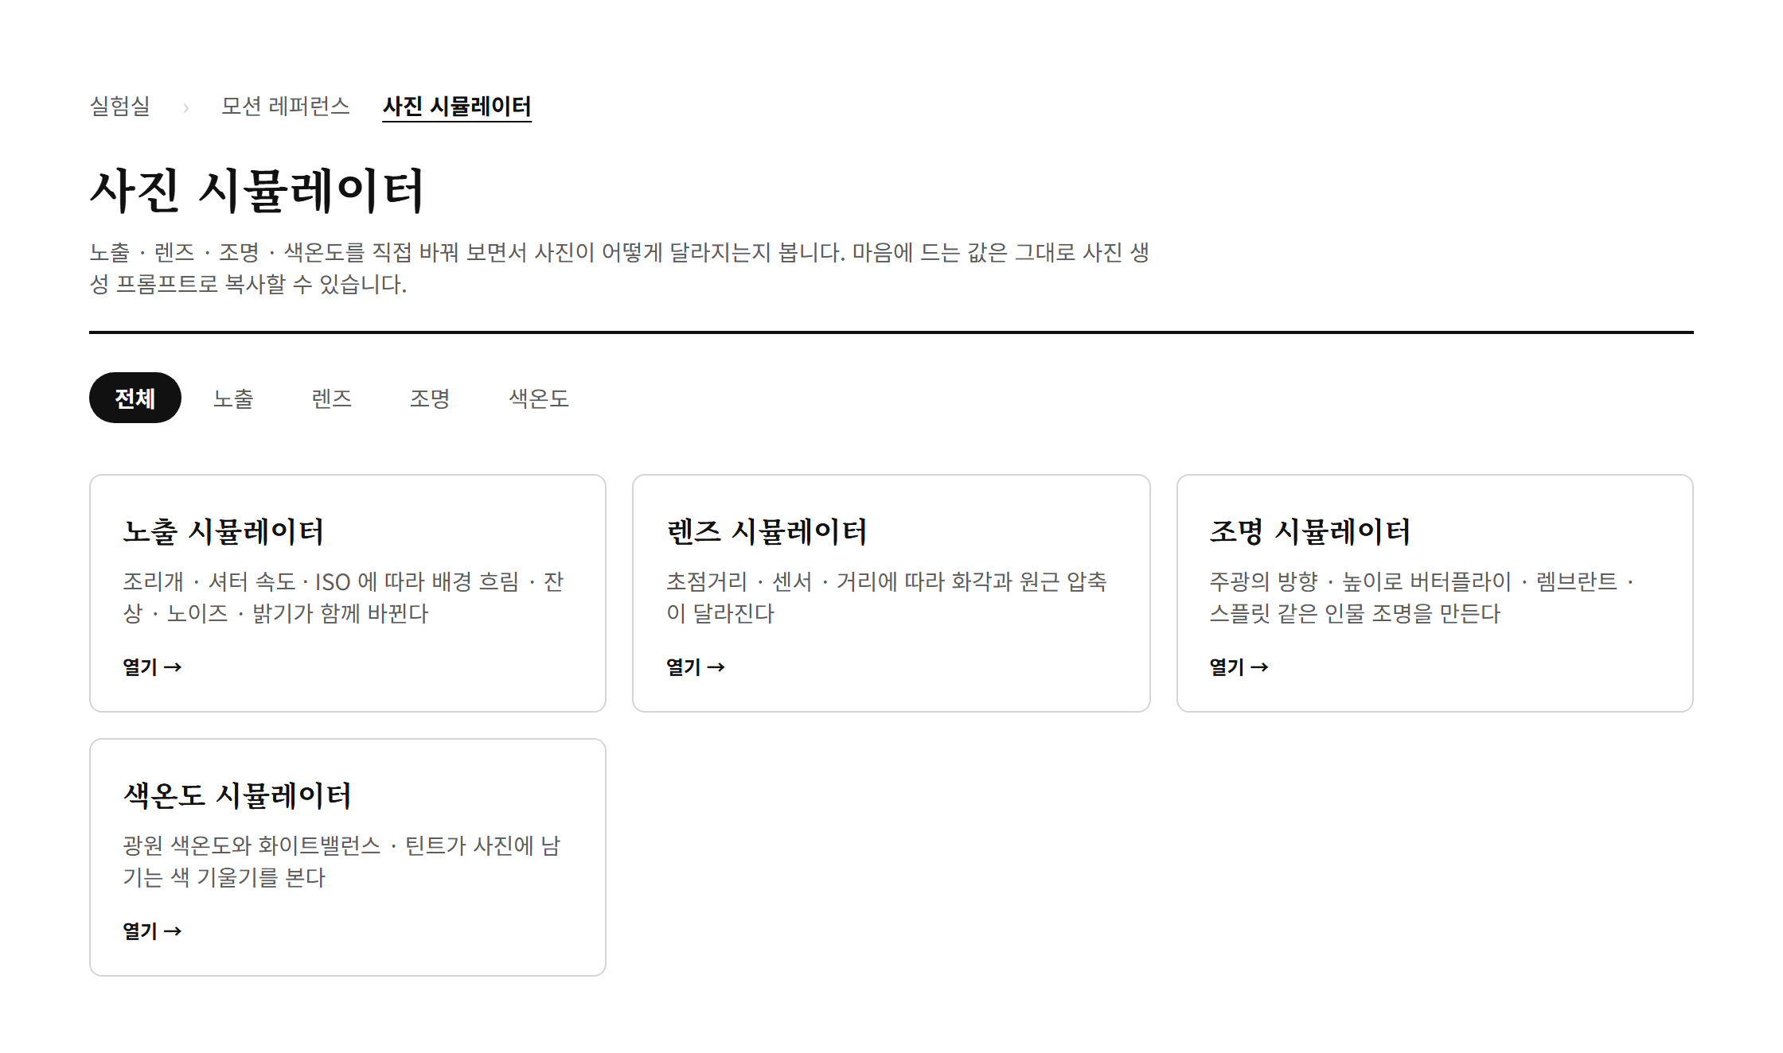The width and height of the screenshot is (1783, 1053).
Task: Click the 렌즈 card description starting 초점거리
Action: pos(887,597)
